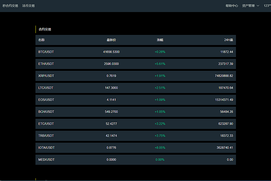Click the +1.05% change for BCH
The image size is (271, 181).
tap(160, 112)
